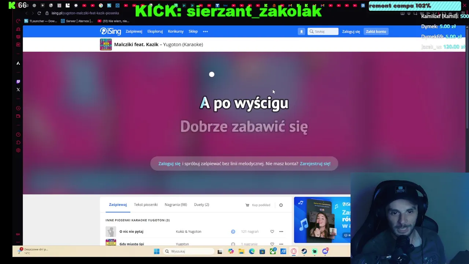Open Eksploruj in the top navigation
This screenshot has width=469, height=264.
tap(155, 32)
